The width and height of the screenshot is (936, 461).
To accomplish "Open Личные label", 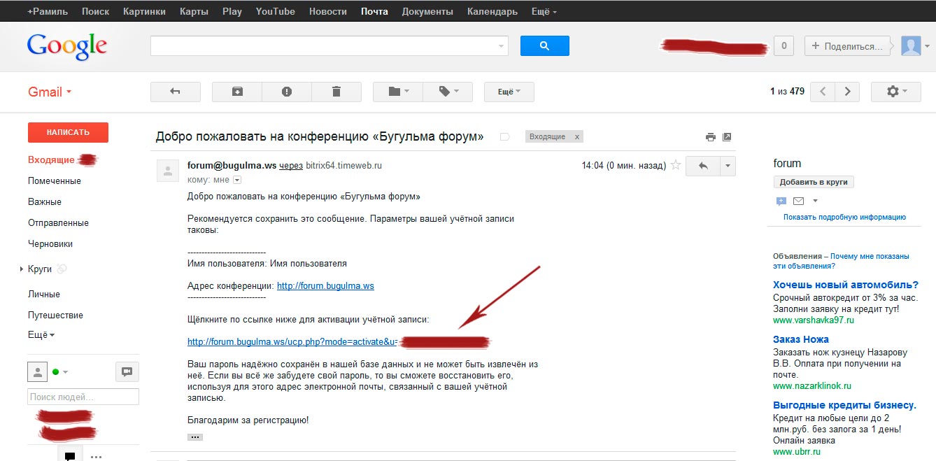I will (x=44, y=295).
